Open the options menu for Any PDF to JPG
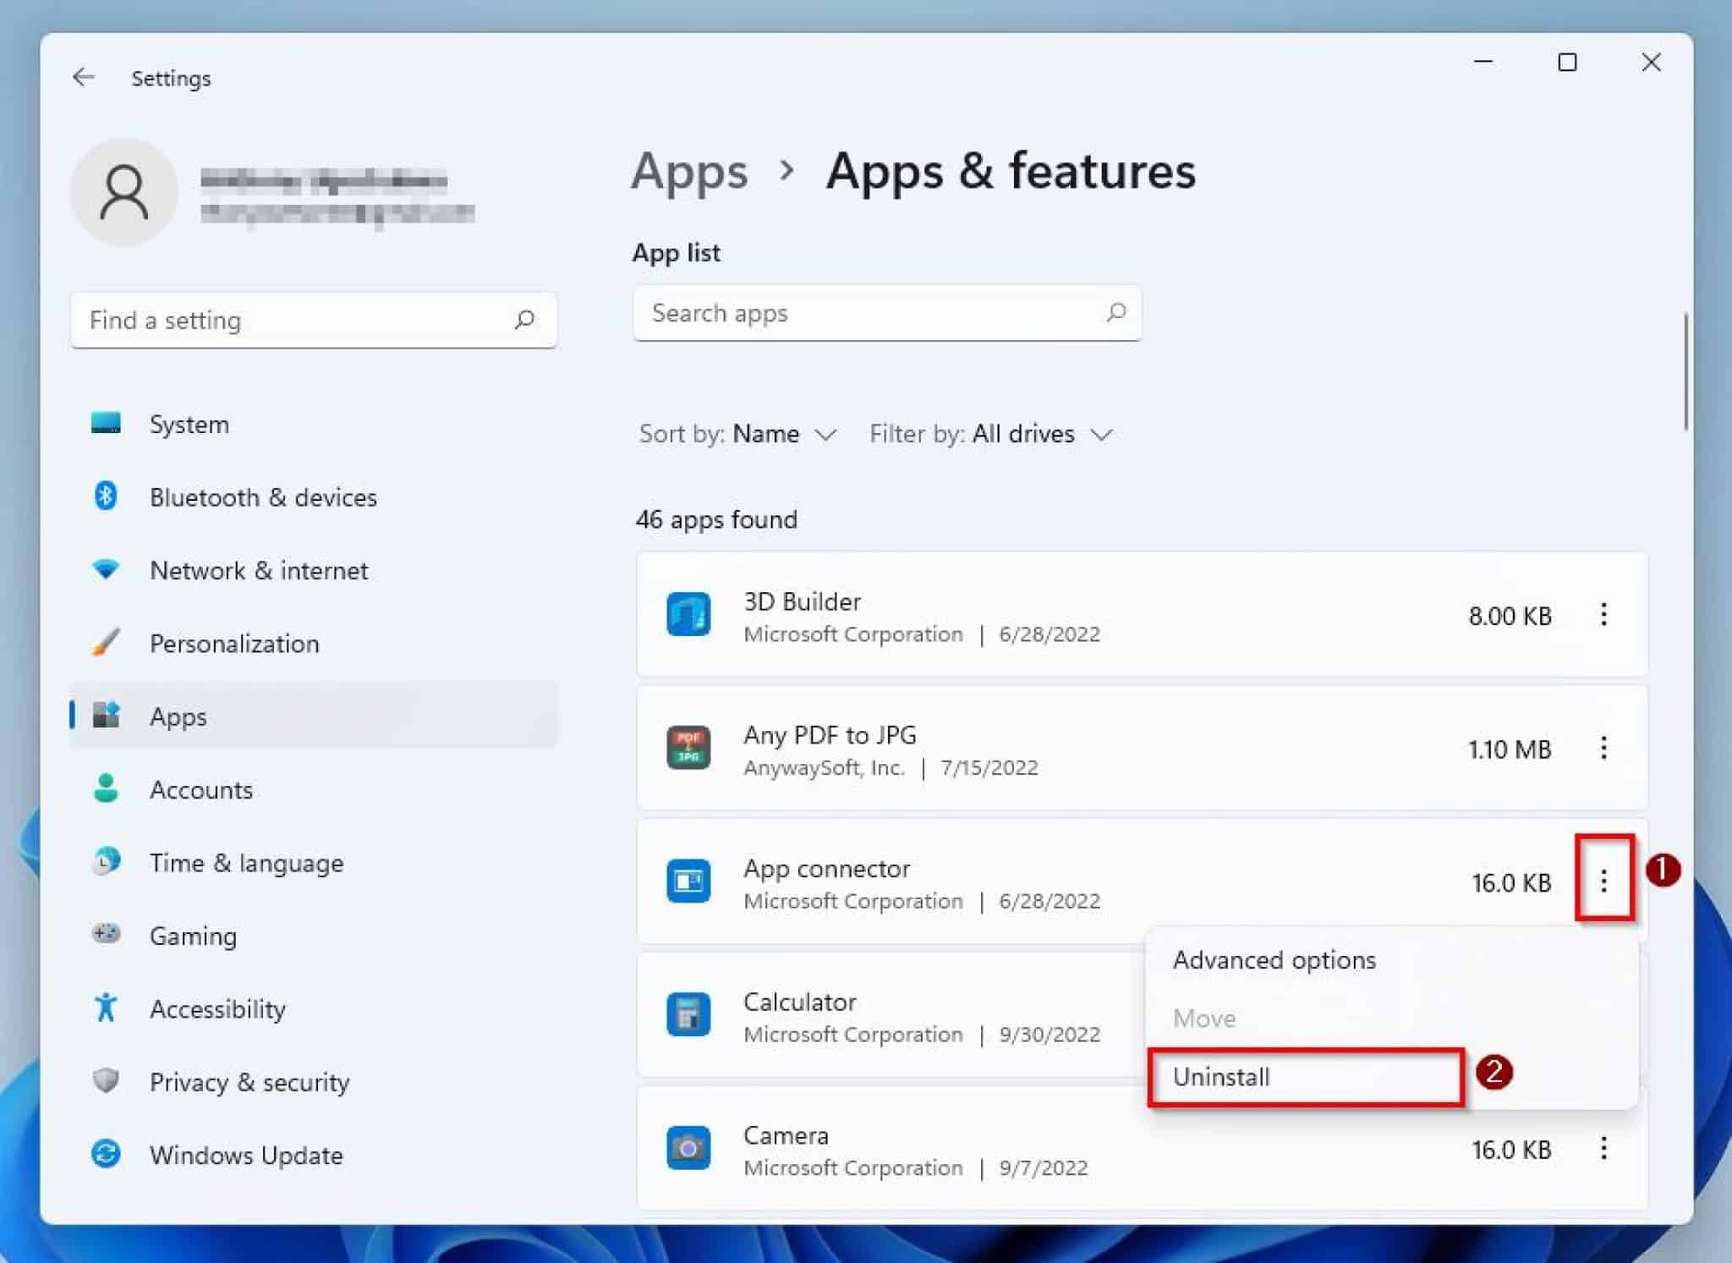This screenshot has height=1263, width=1732. pyautogui.click(x=1603, y=750)
